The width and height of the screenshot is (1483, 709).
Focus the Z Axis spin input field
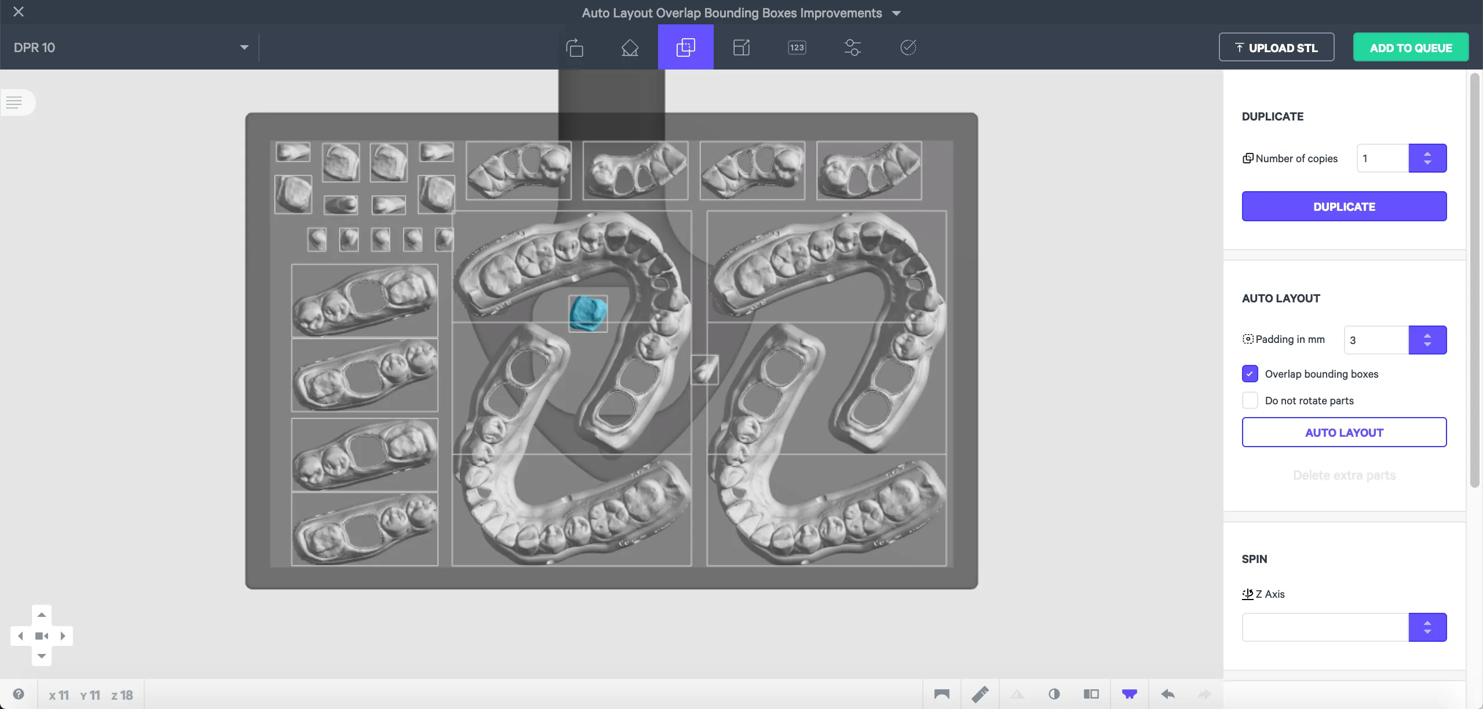point(1325,627)
